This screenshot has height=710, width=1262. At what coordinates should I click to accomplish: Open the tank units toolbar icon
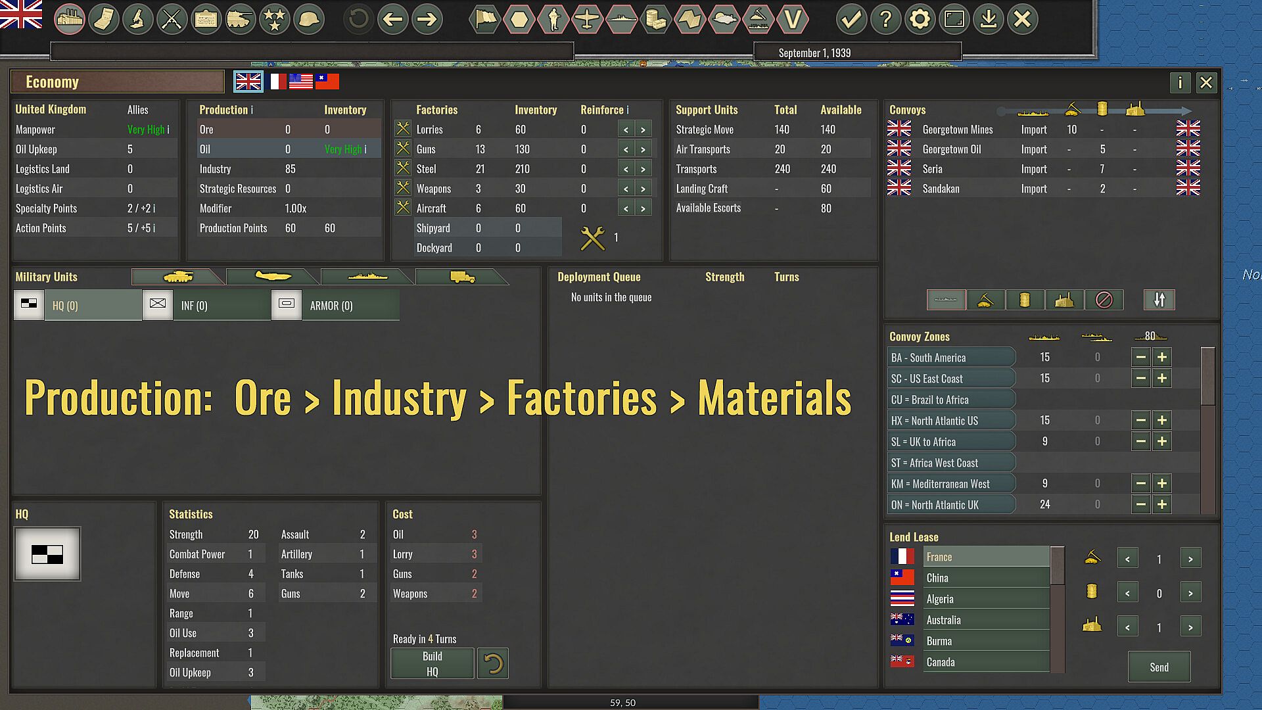(x=241, y=19)
